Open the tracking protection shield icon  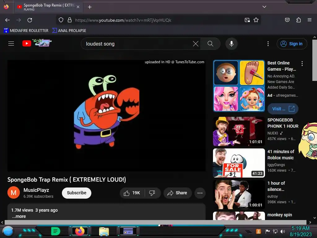61,20
